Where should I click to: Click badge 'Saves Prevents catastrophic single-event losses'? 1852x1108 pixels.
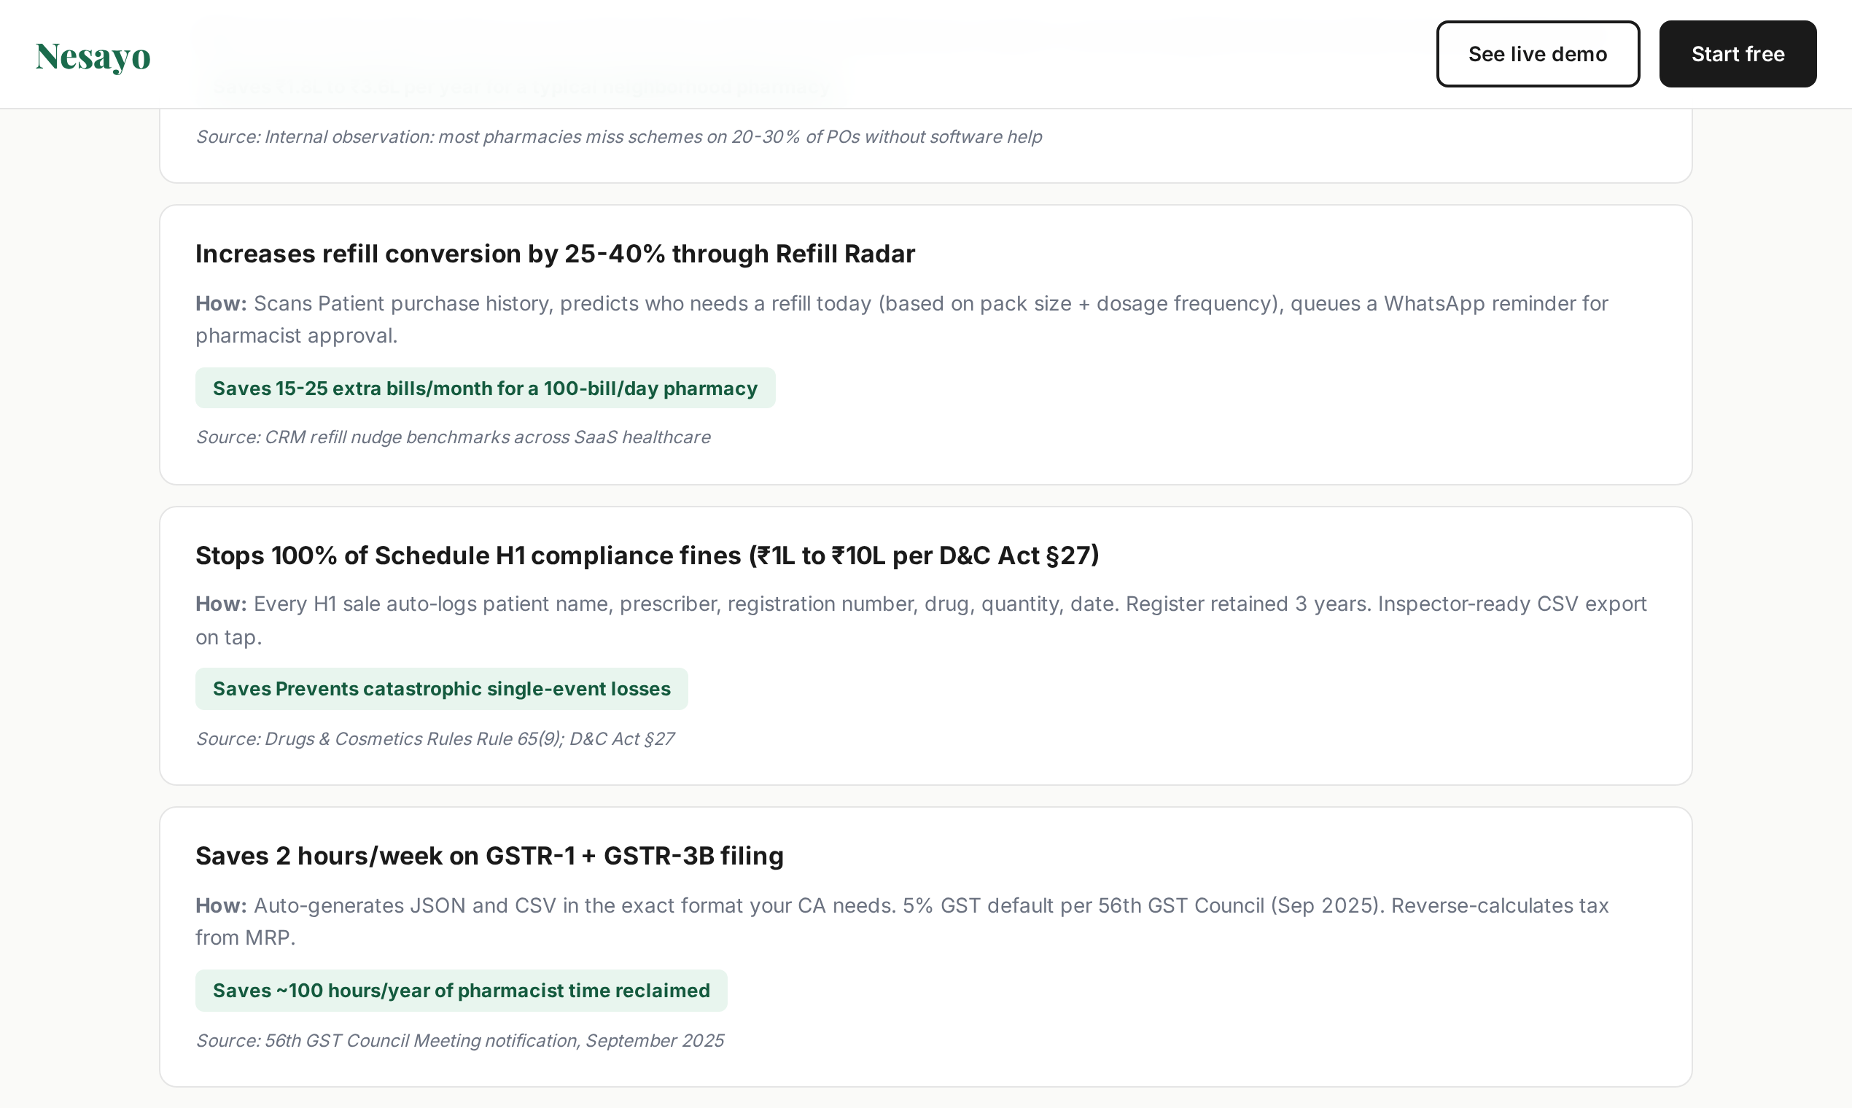[x=441, y=688]
